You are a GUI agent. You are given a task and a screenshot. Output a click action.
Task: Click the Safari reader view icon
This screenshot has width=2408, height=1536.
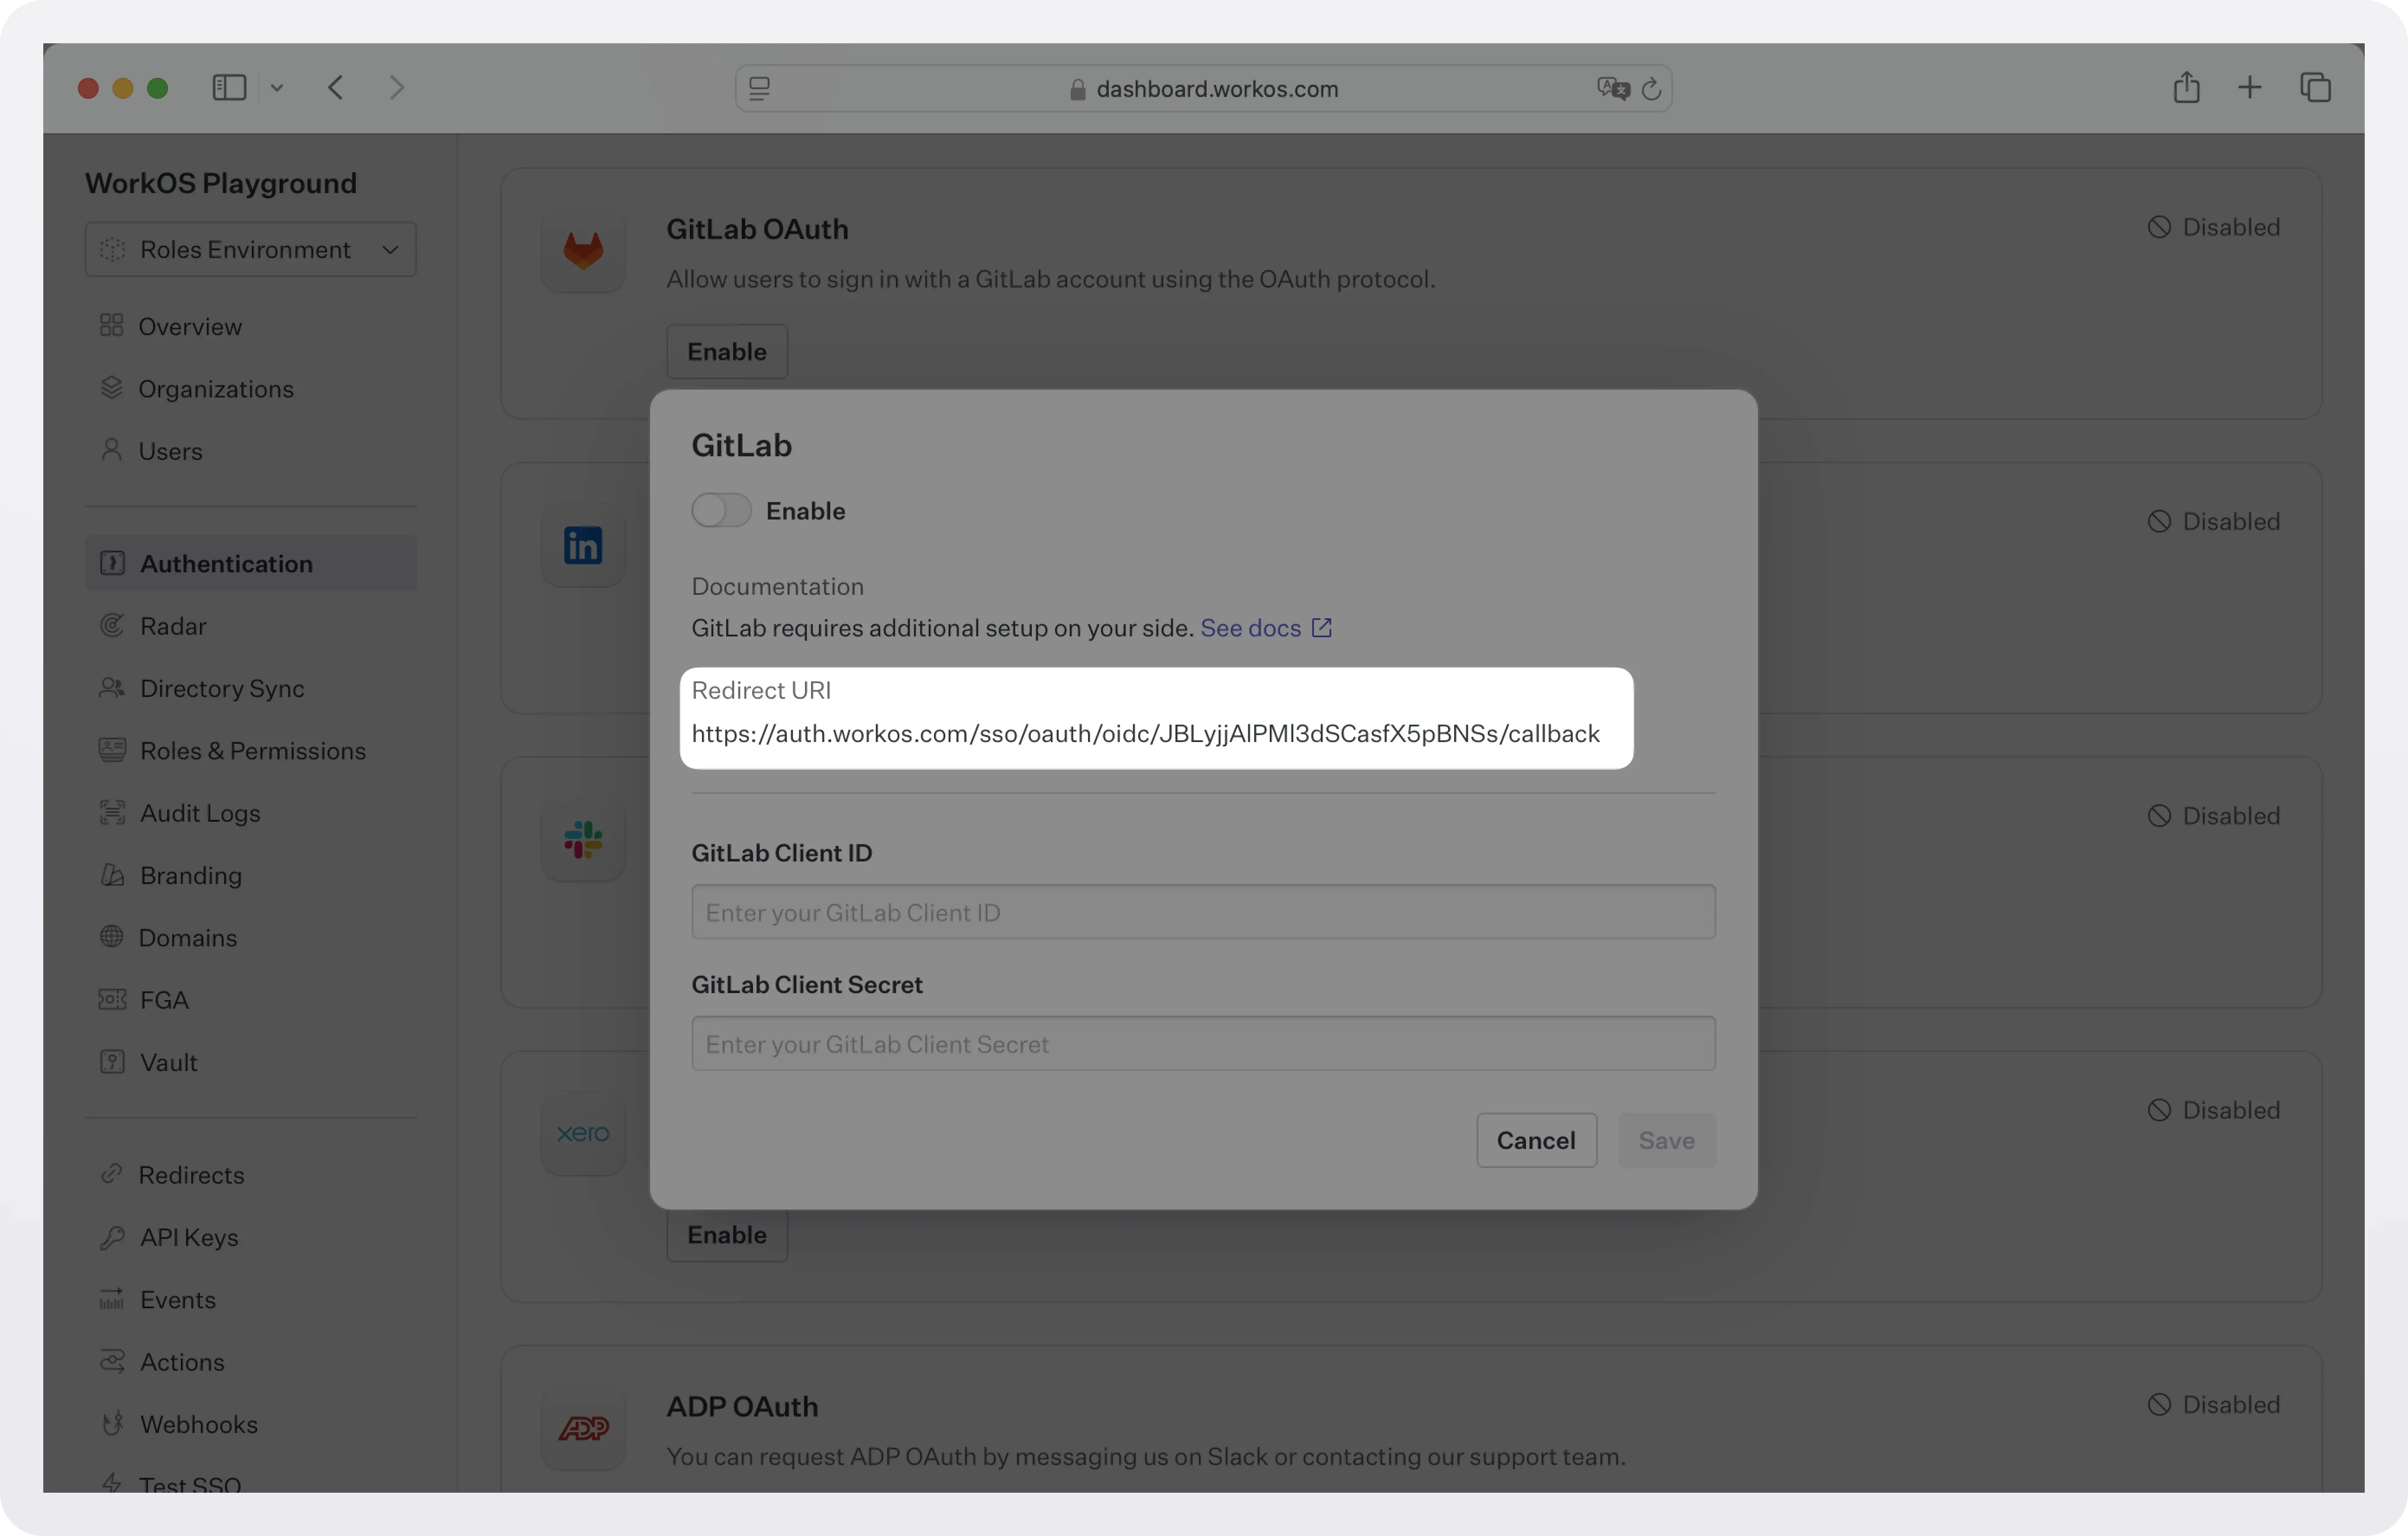click(x=759, y=89)
